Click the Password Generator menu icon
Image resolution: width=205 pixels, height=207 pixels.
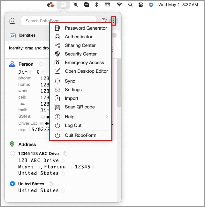click(x=57, y=28)
